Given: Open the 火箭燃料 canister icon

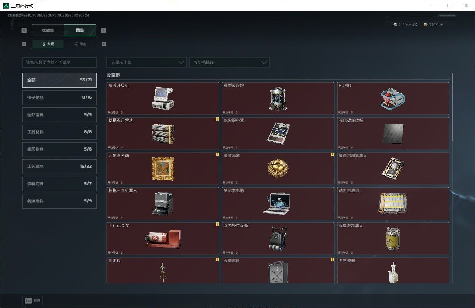Looking at the screenshot, I should (x=278, y=272).
